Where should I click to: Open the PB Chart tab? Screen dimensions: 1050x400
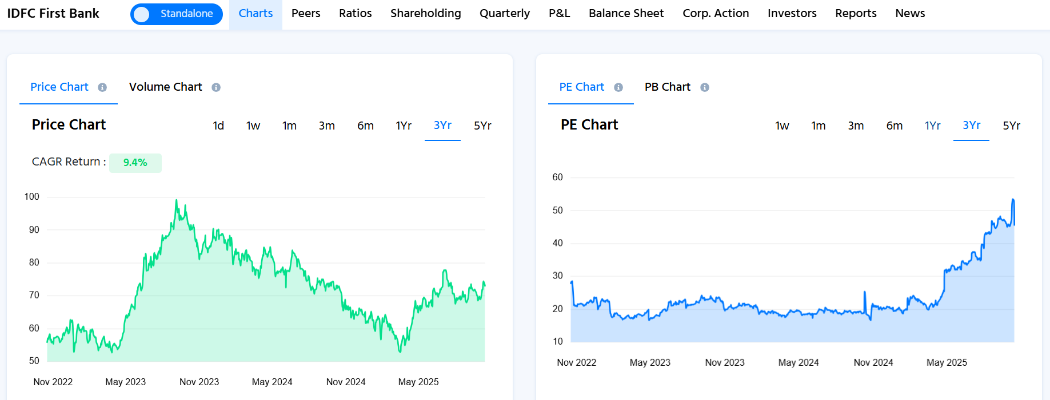pyautogui.click(x=667, y=87)
